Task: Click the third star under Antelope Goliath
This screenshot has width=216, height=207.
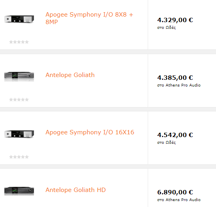Action: [x=19, y=100]
